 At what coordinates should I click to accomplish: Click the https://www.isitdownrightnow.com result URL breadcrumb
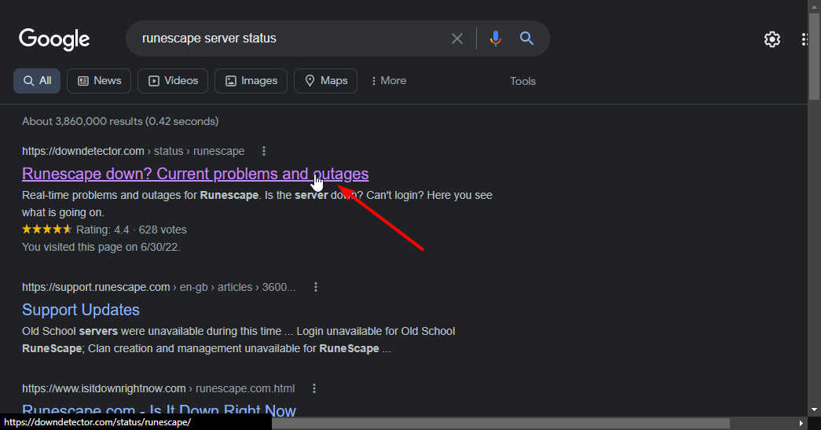158,388
